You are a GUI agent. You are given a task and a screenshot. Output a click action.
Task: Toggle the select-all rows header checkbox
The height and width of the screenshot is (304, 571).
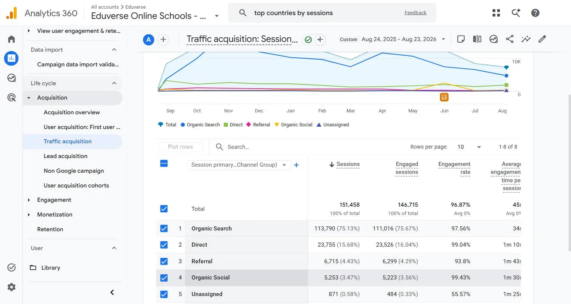(164, 163)
